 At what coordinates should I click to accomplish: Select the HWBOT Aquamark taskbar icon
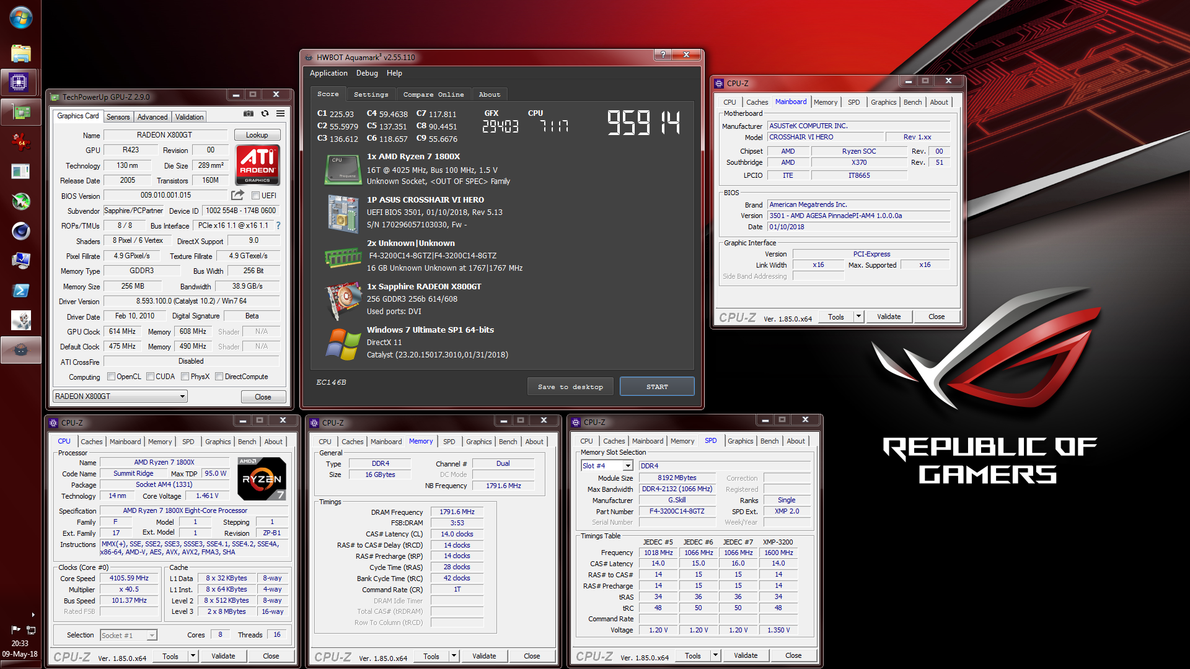pyautogui.click(x=20, y=350)
